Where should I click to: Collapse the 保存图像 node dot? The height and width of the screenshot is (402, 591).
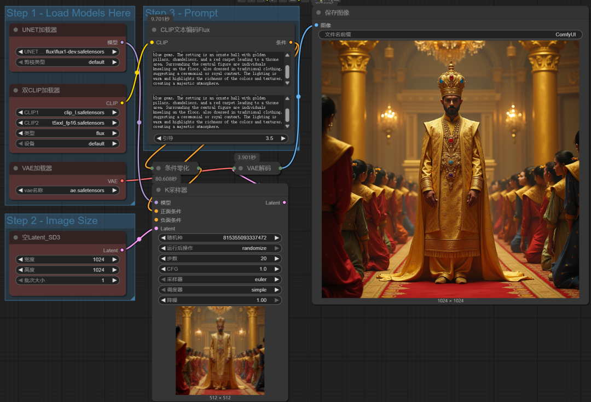[318, 13]
